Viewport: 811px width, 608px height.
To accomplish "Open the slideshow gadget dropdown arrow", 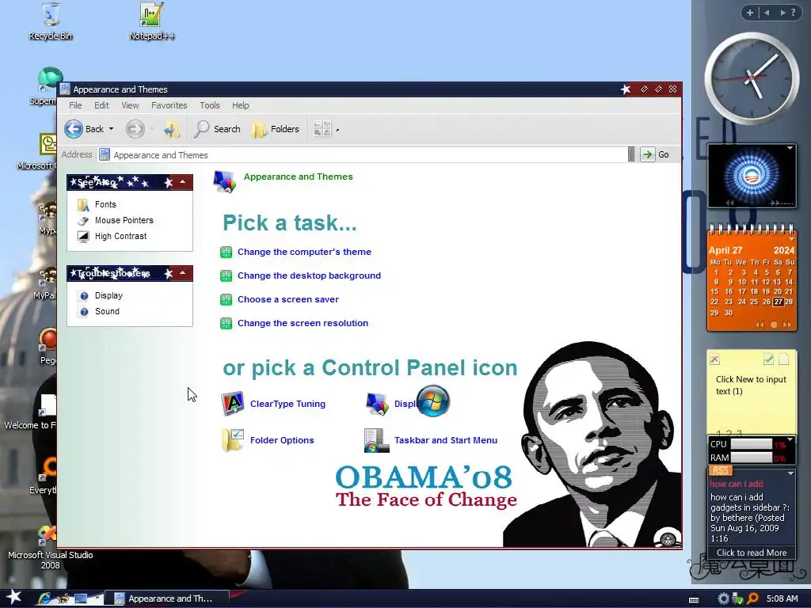I will (790, 148).
